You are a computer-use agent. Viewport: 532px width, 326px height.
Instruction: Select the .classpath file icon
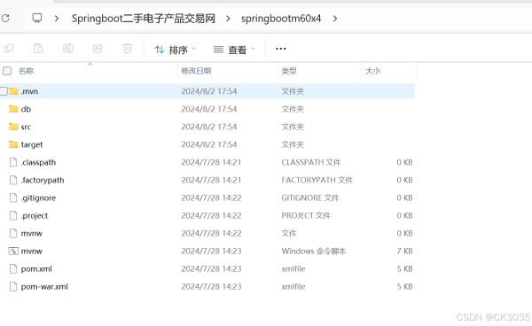click(x=13, y=162)
